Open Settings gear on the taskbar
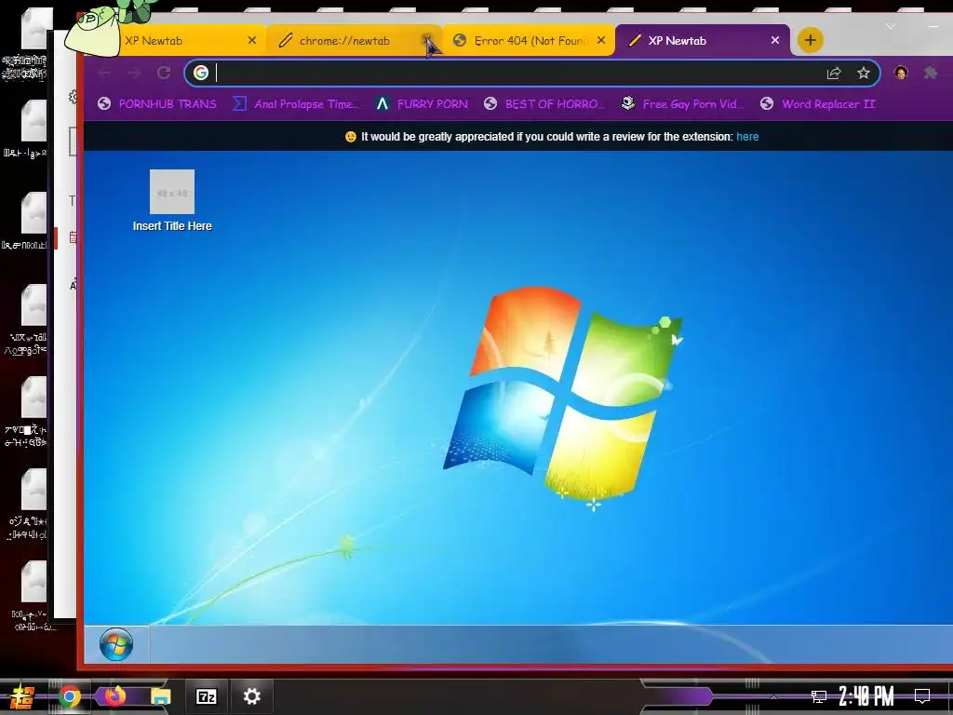Viewport: 953px width, 715px height. pos(251,696)
